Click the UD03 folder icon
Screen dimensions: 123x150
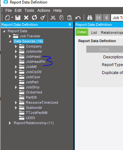(22, 118)
